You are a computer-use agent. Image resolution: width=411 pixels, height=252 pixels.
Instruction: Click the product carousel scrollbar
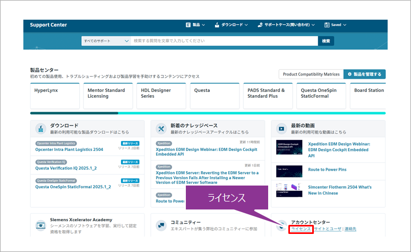(x=208, y=113)
